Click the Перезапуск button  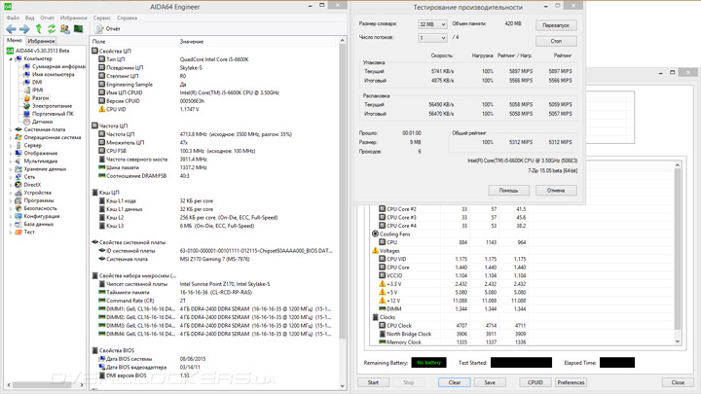(556, 25)
